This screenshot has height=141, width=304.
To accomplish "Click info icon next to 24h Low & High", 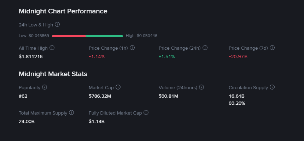I will [57, 25].
